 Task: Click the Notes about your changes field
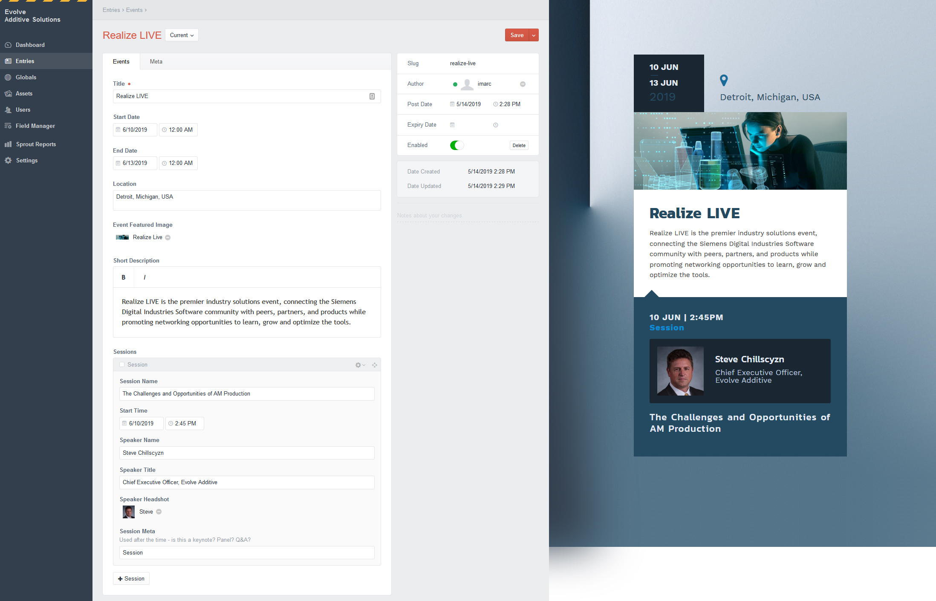(468, 216)
